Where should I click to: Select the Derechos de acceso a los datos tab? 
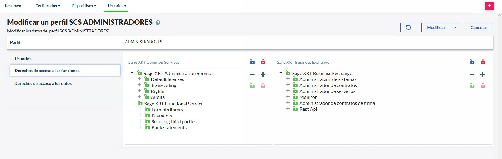(x=43, y=83)
